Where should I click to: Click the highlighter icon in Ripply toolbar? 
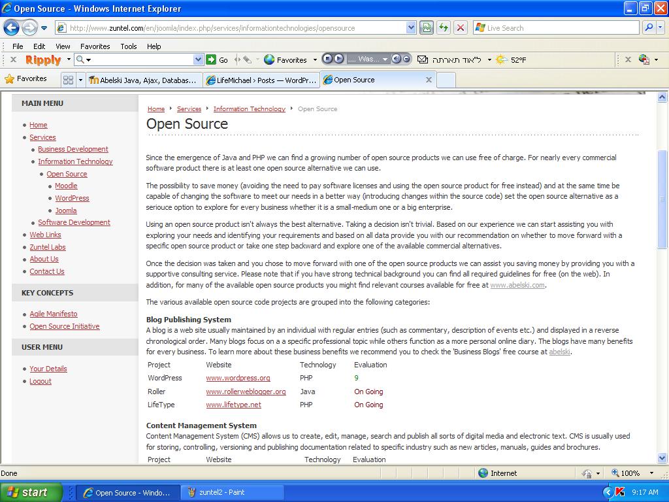[x=248, y=59]
